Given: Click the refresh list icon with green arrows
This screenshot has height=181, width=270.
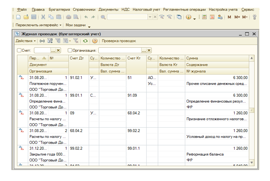Looking at the screenshot, I should (85, 41).
